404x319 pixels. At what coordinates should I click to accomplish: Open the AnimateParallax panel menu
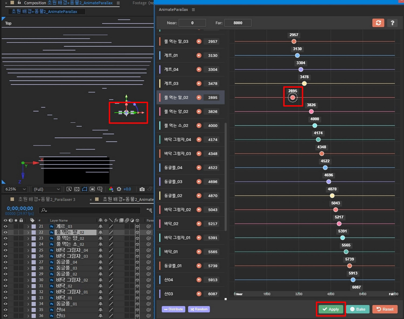(193, 10)
